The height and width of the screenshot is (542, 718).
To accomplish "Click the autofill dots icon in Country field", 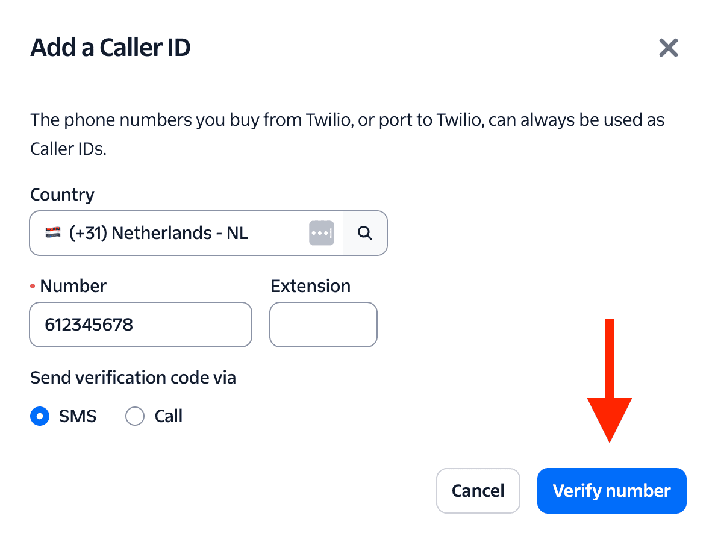I will (x=322, y=233).
